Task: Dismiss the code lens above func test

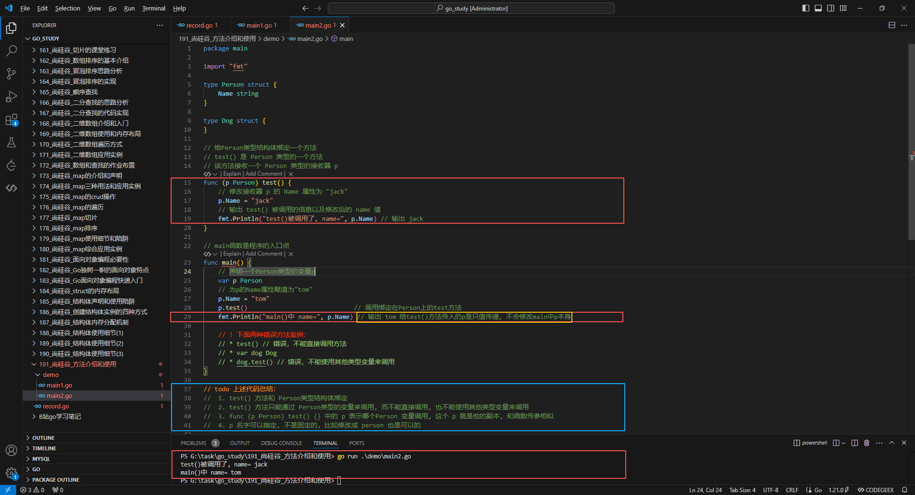Action: 291,174
